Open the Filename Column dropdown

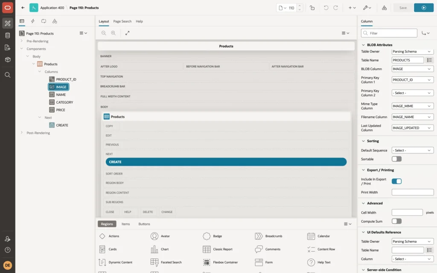click(413, 117)
